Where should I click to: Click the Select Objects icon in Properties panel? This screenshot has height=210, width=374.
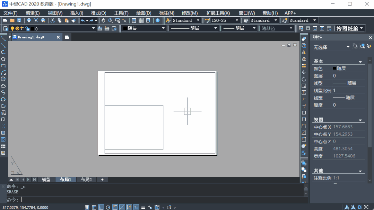362,46
